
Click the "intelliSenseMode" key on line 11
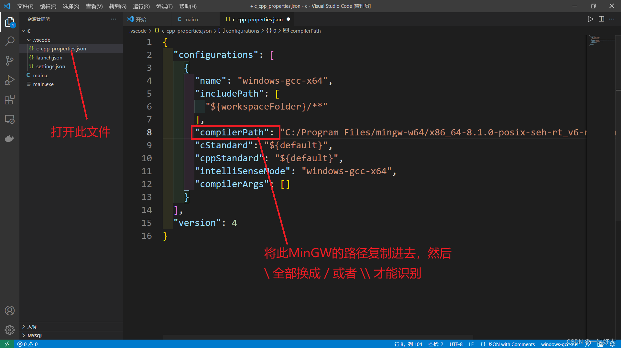tap(243, 171)
